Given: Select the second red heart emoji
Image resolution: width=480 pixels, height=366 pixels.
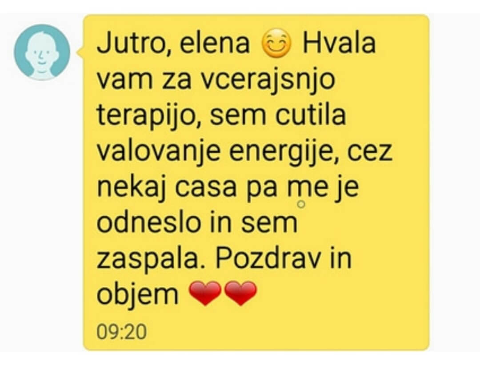Looking at the screenshot, I should click(x=240, y=293).
